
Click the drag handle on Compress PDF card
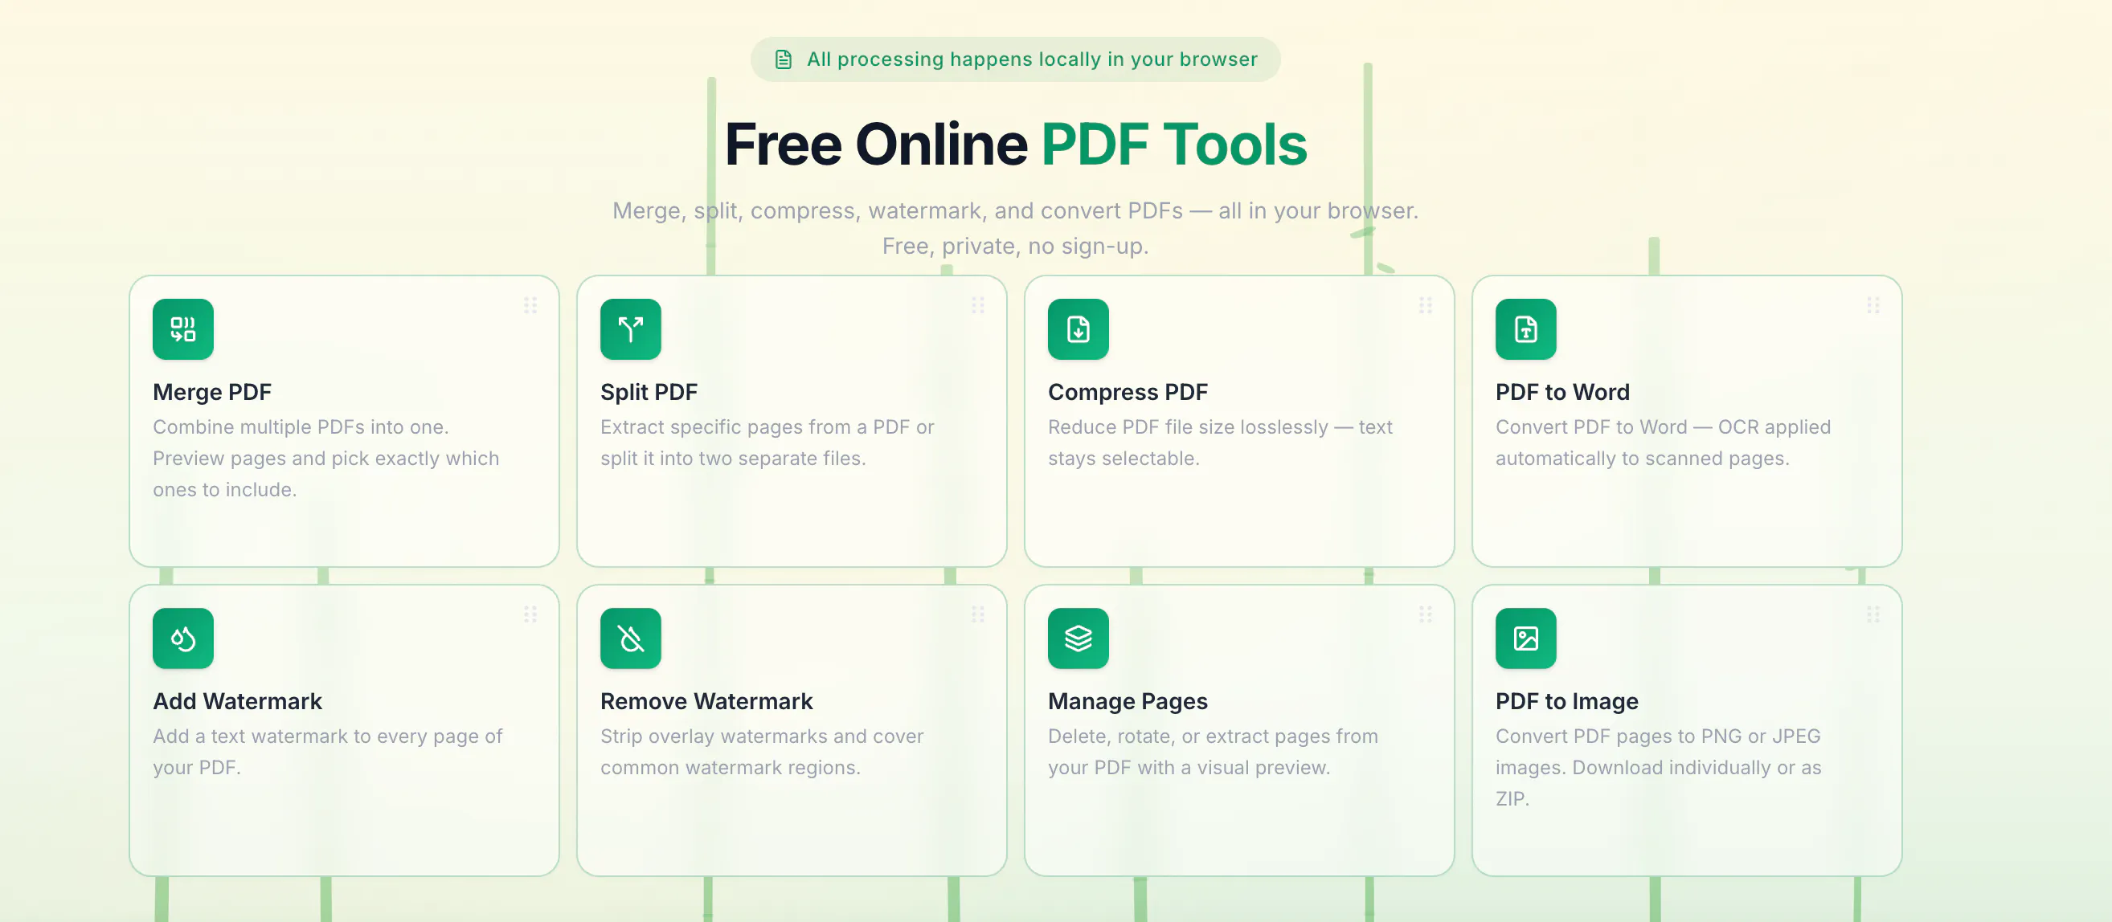pos(1426,306)
